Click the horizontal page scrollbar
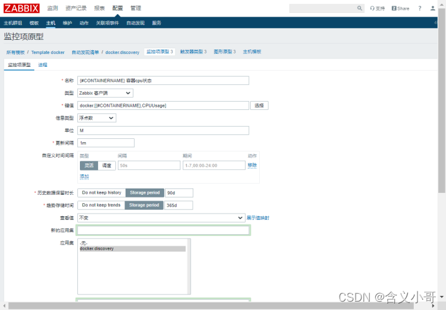This screenshot has width=446, height=310. [x=211, y=305]
